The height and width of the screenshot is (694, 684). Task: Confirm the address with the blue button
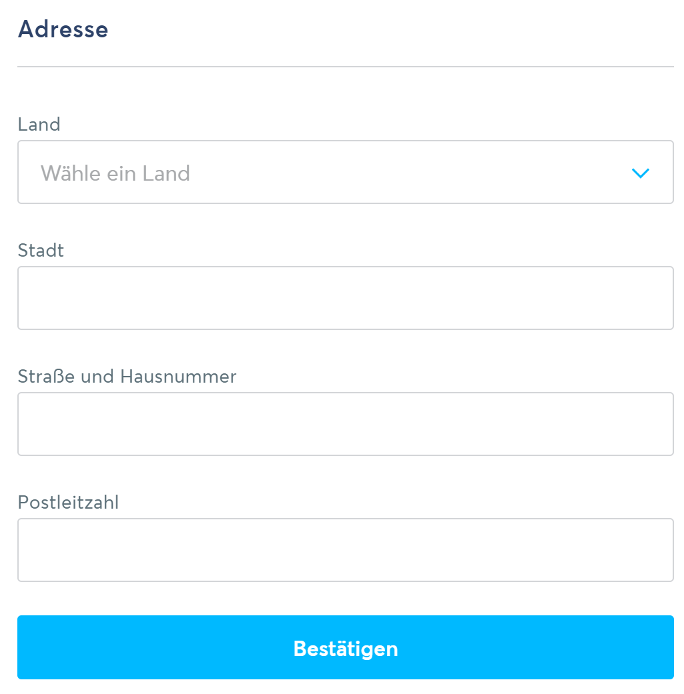coord(345,647)
